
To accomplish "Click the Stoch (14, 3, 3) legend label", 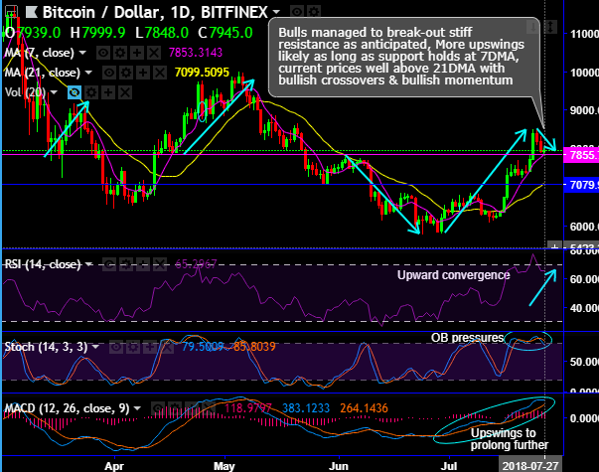I will (46, 347).
